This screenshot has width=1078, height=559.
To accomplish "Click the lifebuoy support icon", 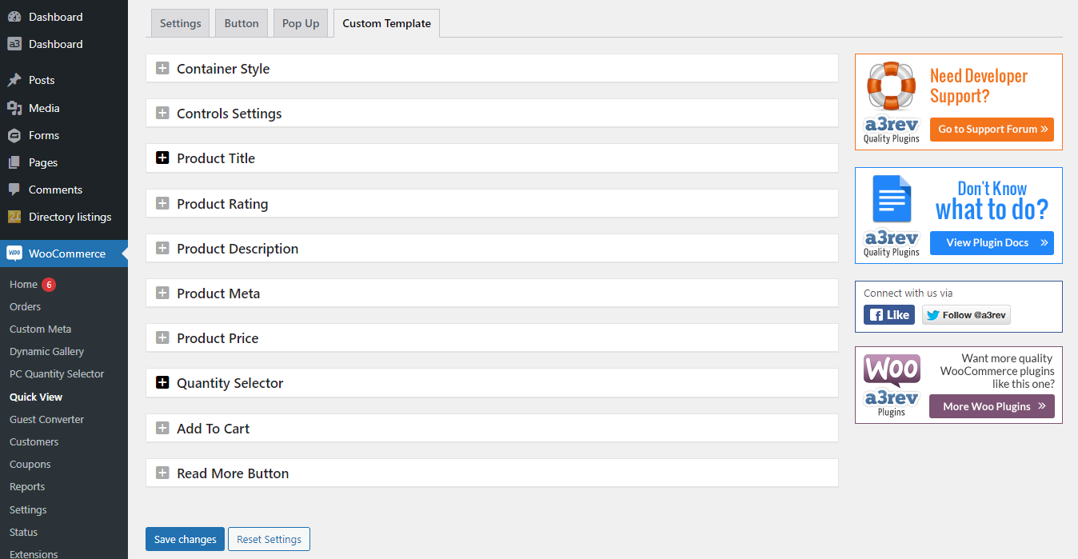I will [x=891, y=86].
